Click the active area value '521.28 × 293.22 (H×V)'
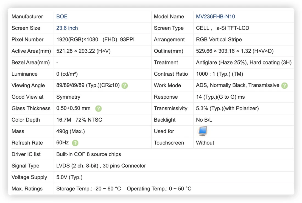 tap(83, 51)
